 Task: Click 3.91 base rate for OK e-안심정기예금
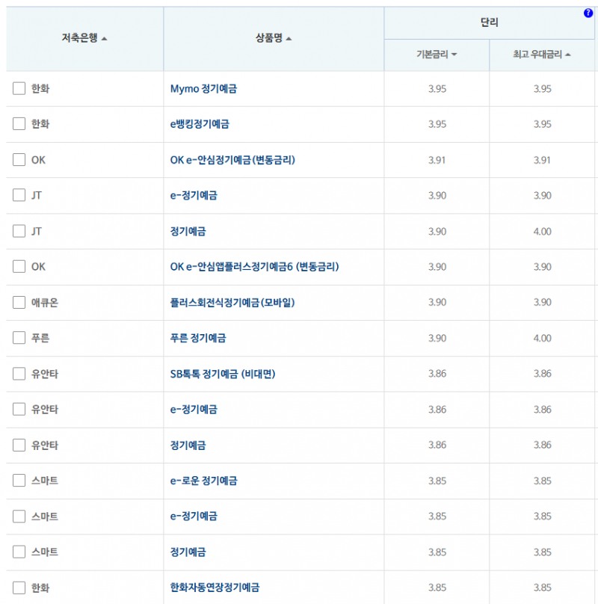tap(437, 160)
